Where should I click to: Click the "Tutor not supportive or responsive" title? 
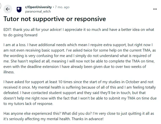pos(55,20)
